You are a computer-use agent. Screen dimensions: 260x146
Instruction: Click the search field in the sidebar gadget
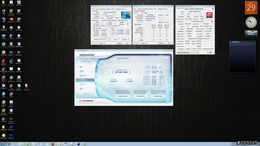239,44
